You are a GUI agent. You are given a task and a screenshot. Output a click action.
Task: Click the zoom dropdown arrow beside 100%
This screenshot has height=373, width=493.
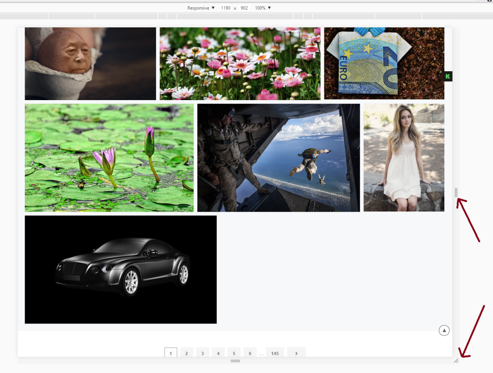(x=269, y=8)
